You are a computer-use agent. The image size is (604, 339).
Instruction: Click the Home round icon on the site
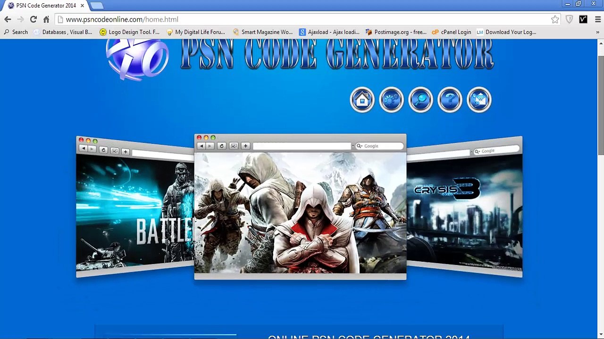[x=362, y=100]
